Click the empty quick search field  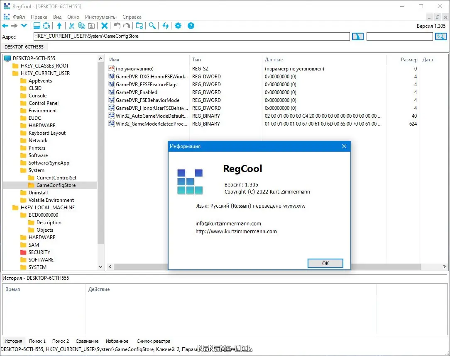pyautogui.click(x=399, y=36)
